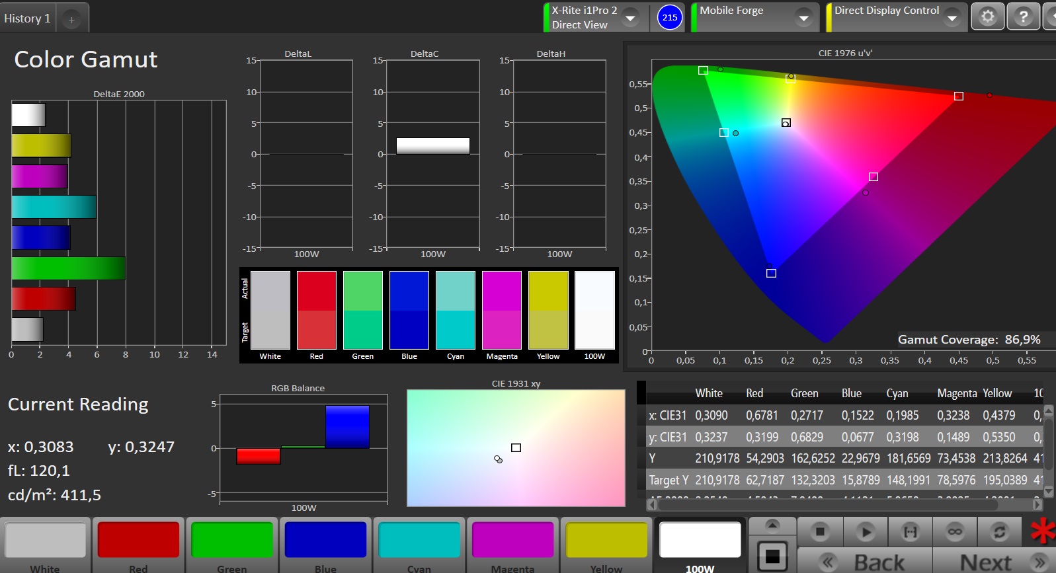1056x573 pixels.
Task: Select the Yellow pattern swatch button
Action: 606,546
